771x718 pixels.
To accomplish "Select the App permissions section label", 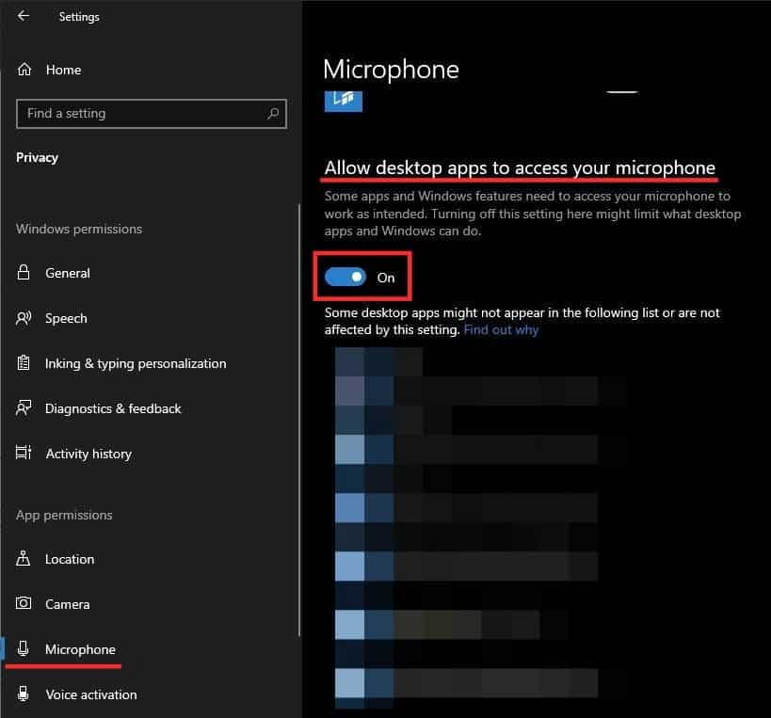I will coord(63,515).
